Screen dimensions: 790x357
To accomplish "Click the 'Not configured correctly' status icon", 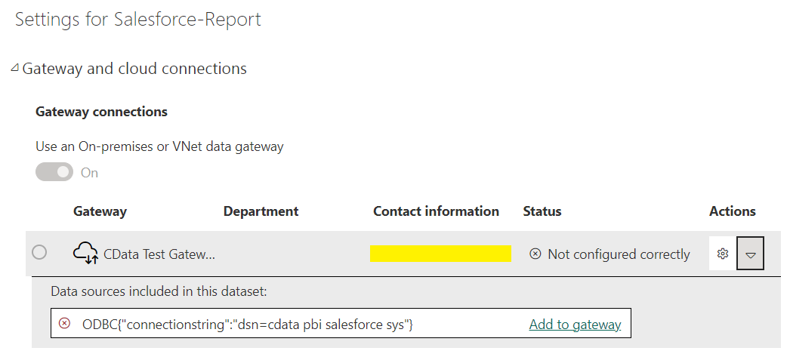I will click(x=535, y=254).
